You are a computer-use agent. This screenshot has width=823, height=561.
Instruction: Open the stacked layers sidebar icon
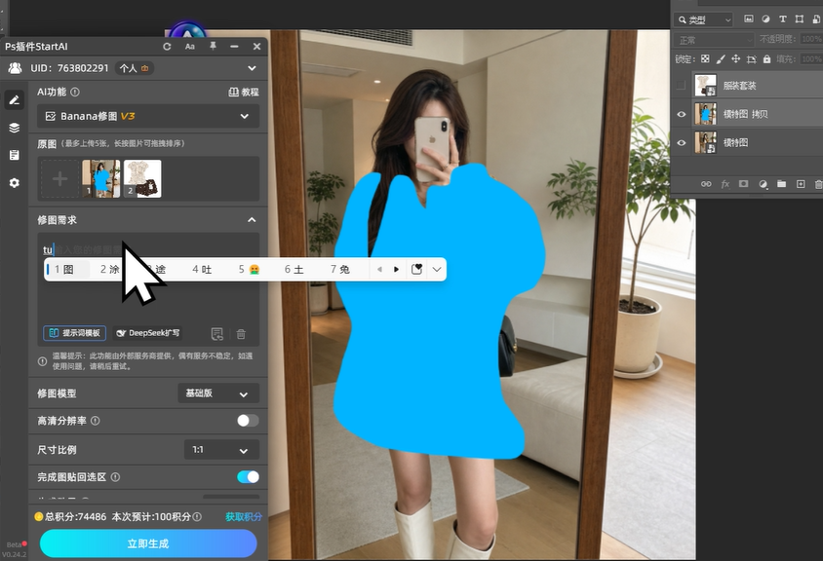(15, 128)
